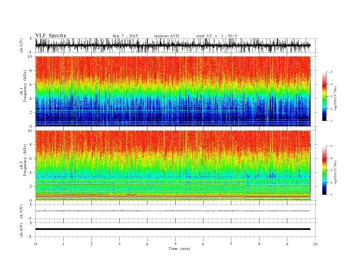Click the ch.2 frequency spectrogram panel
The height and width of the screenshot is (274, 355).
pyautogui.click(x=173, y=165)
